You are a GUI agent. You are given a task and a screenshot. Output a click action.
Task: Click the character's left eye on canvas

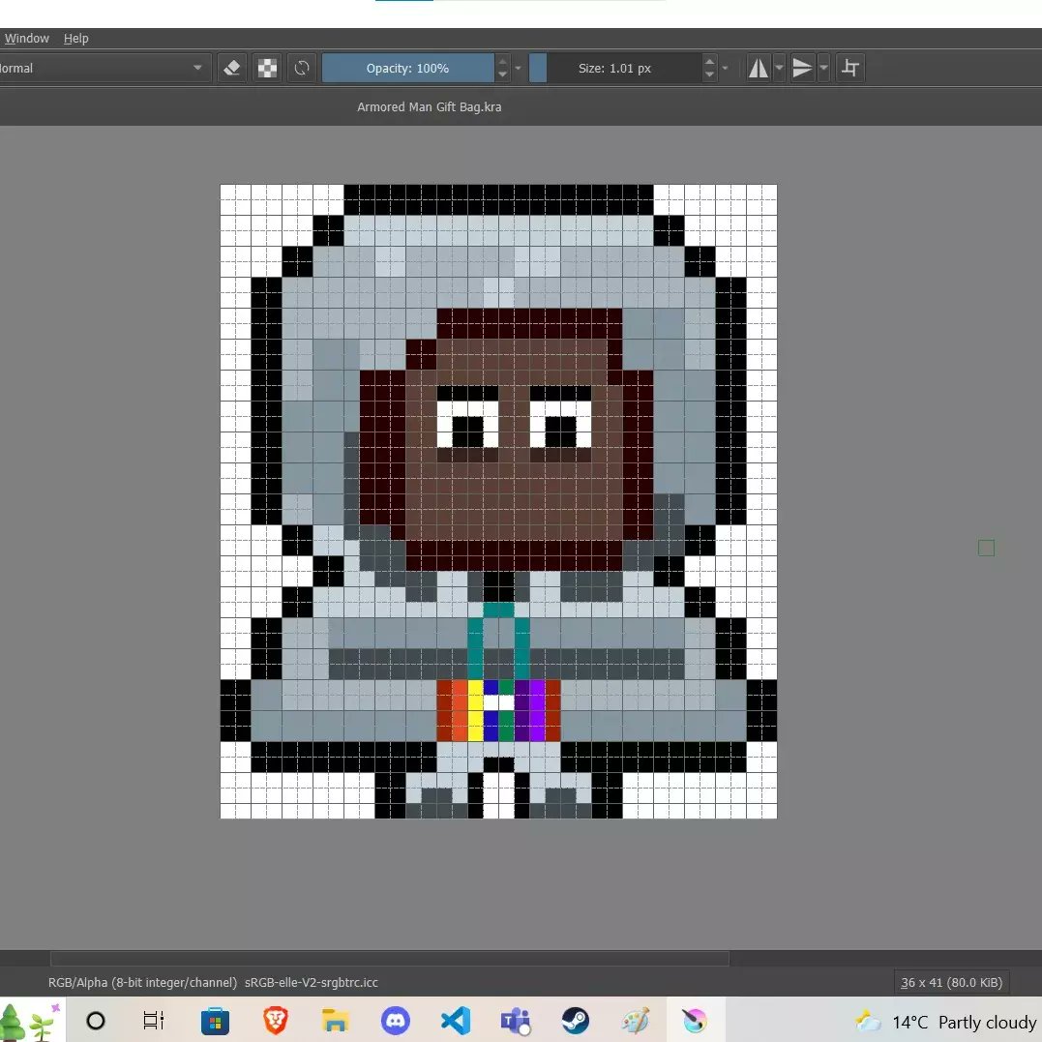[468, 425]
